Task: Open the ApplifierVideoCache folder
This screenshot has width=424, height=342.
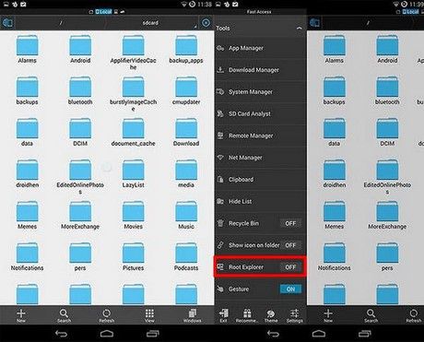Action: (133, 53)
